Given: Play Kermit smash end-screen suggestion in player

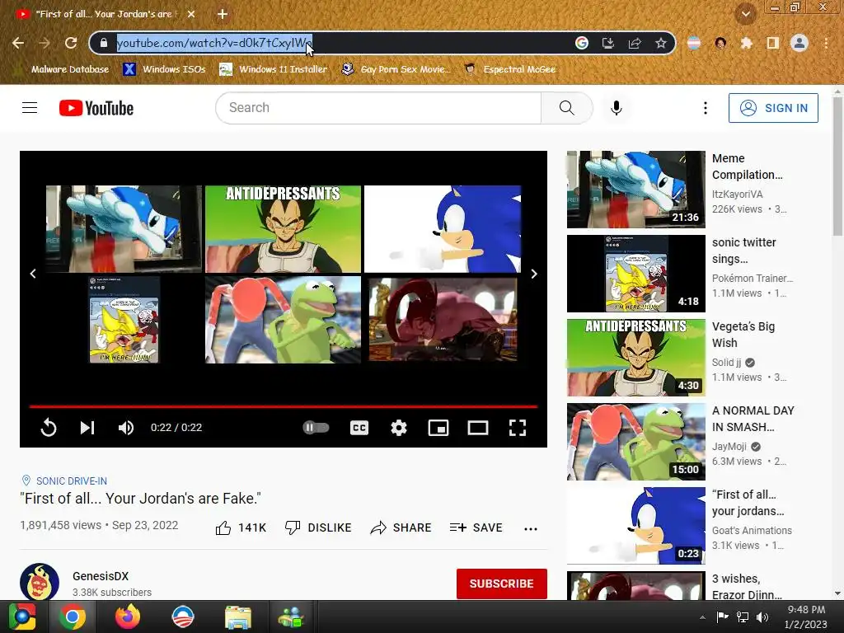Looking at the screenshot, I should coord(284,320).
